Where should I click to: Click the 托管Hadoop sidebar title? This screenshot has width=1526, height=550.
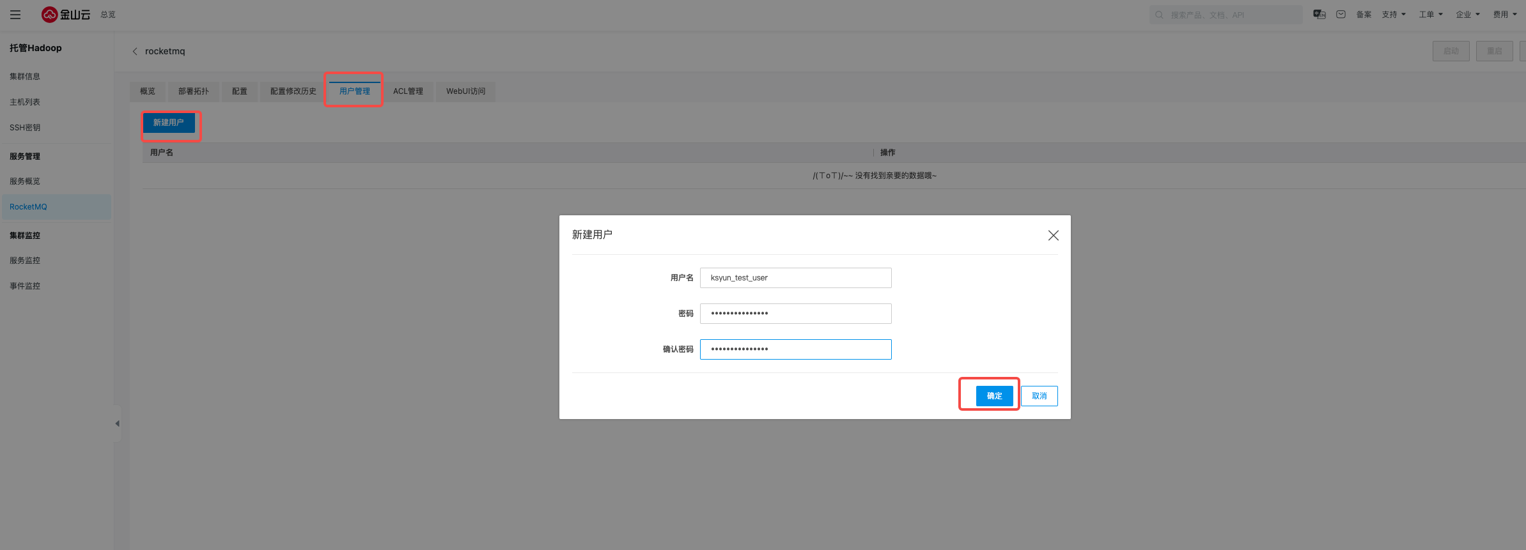tap(36, 48)
